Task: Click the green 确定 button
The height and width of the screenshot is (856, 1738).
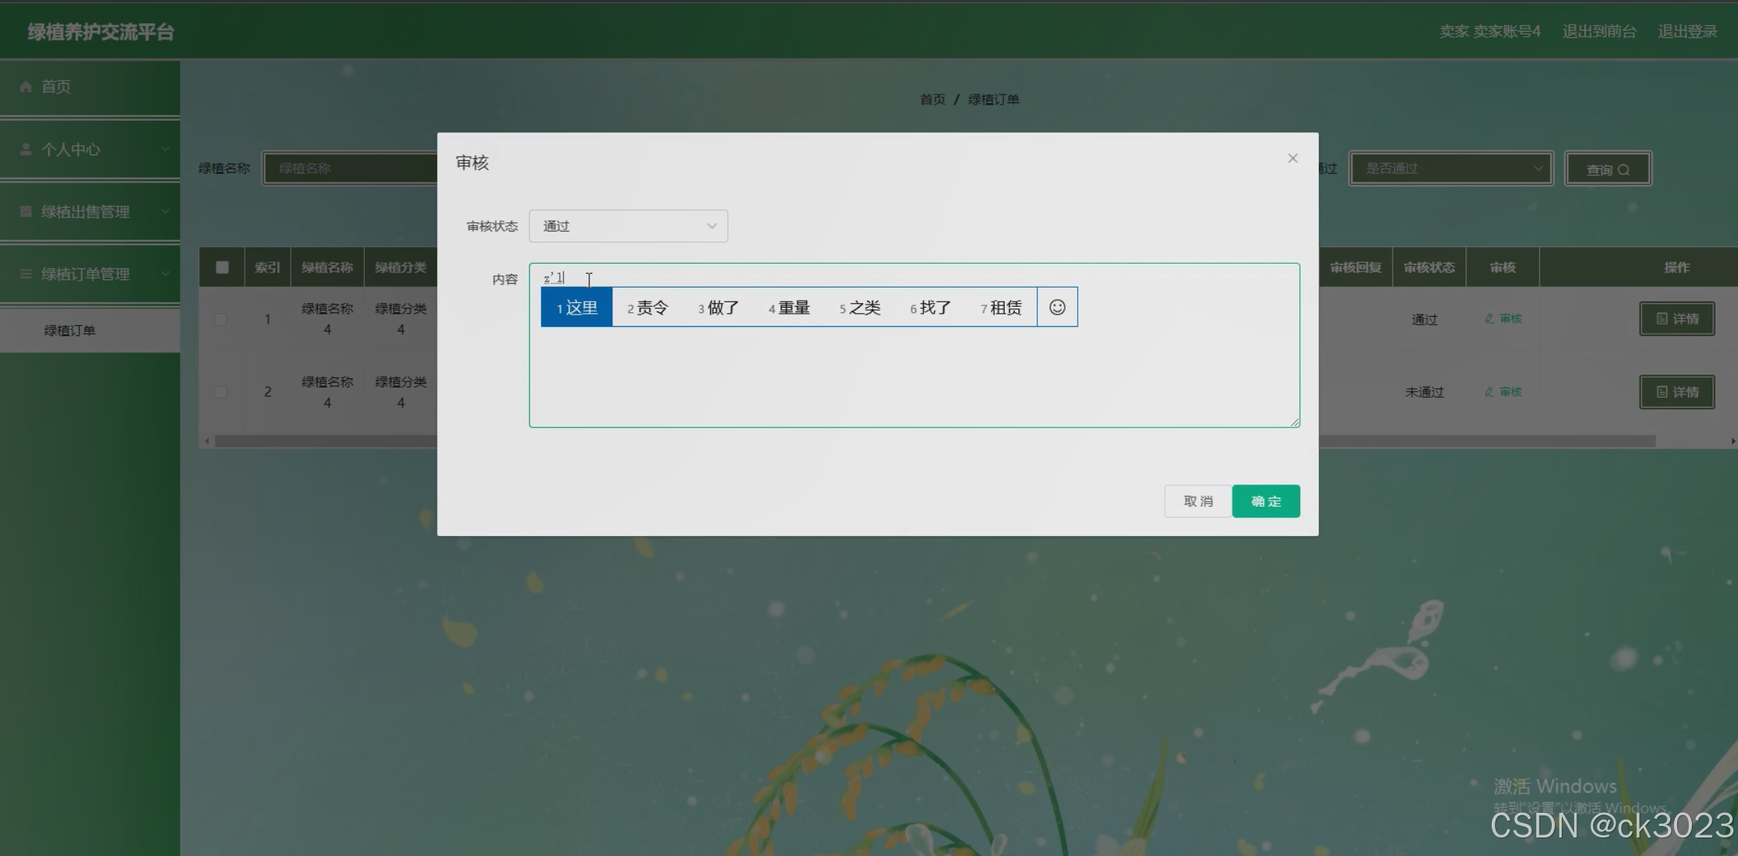Action: point(1266,501)
